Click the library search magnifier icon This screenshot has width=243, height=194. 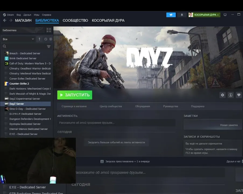coord(5,46)
